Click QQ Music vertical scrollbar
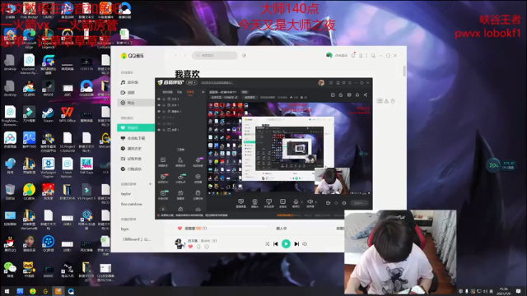The height and width of the screenshot is (296, 527). pos(404,72)
